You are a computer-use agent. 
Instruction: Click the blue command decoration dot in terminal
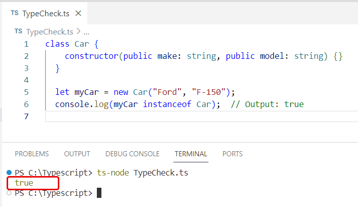[9, 172]
